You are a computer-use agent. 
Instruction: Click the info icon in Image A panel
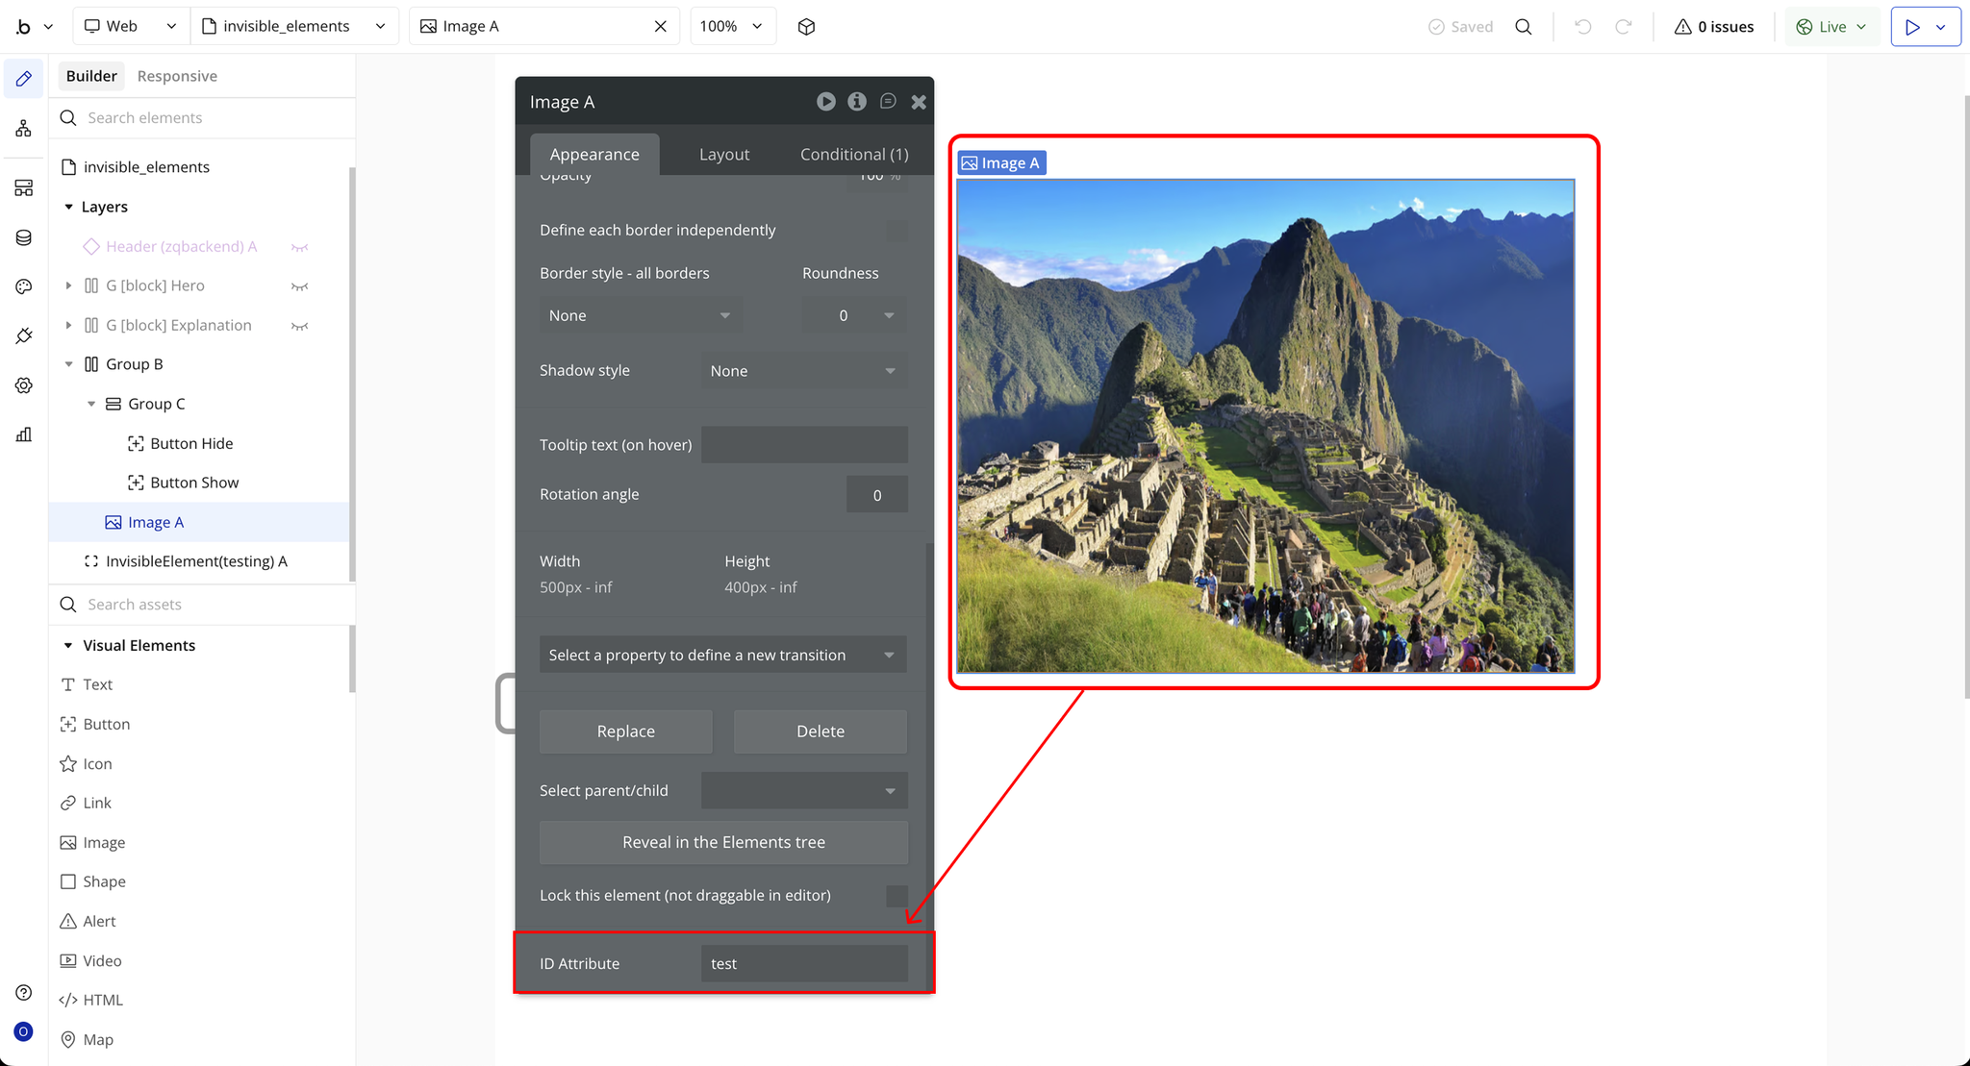tap(856, 102)
